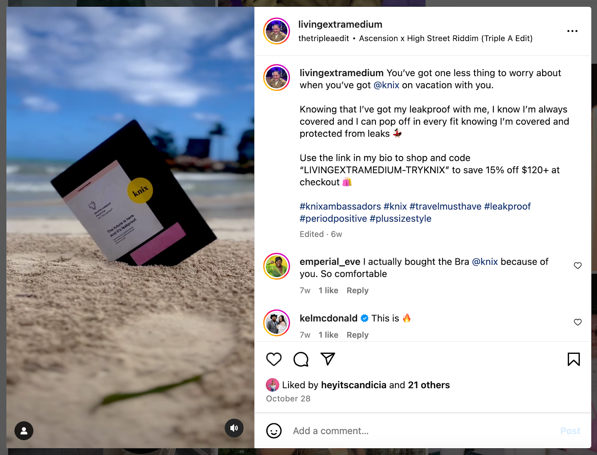Show tagged people icon on the video

coord(24,431)
